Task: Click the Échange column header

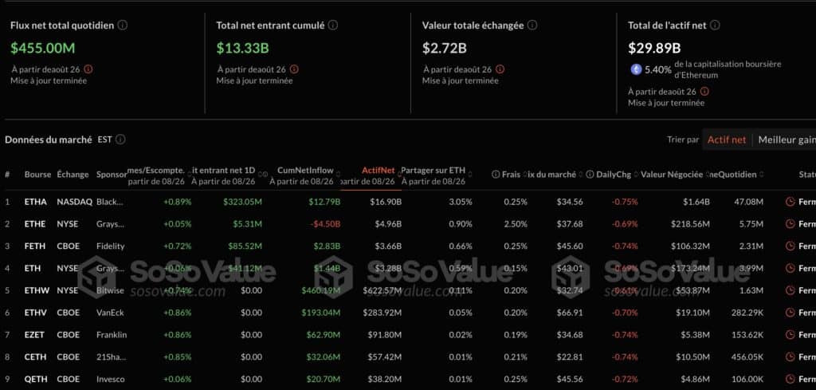Action: point(73,175)
